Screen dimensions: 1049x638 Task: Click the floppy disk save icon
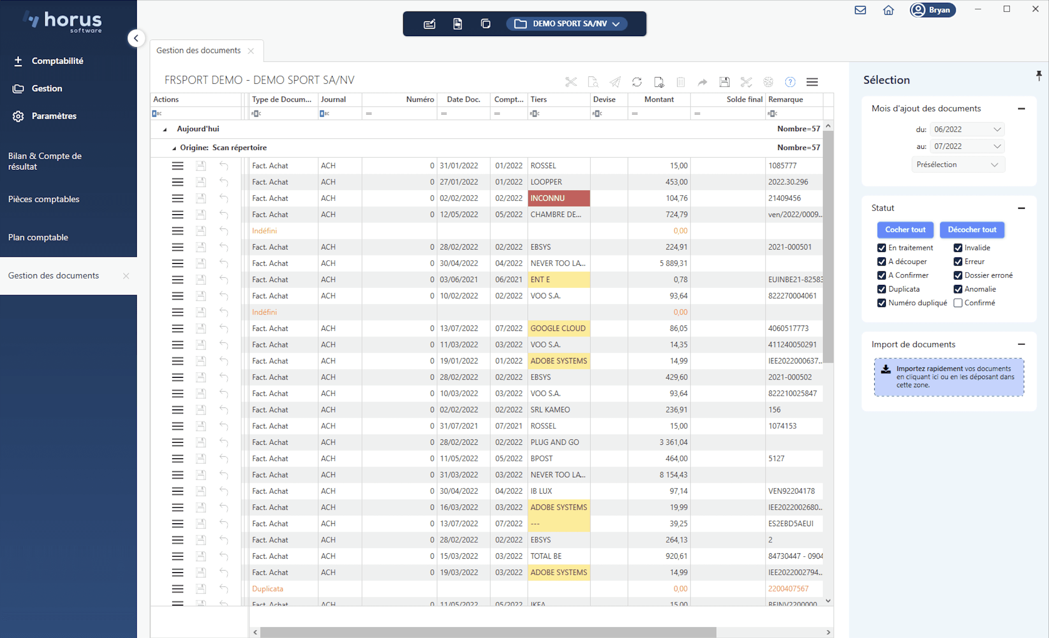point(724,82)
